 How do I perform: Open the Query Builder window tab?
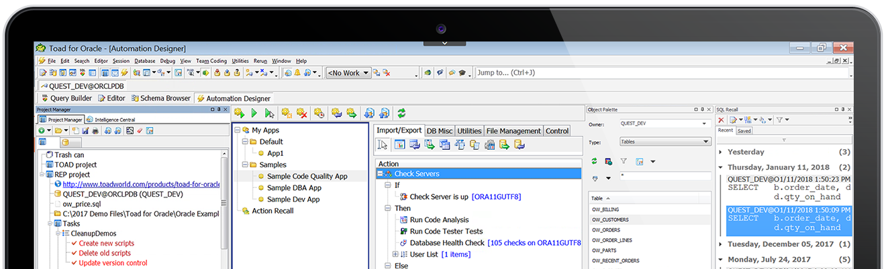[x=66, y=98]
